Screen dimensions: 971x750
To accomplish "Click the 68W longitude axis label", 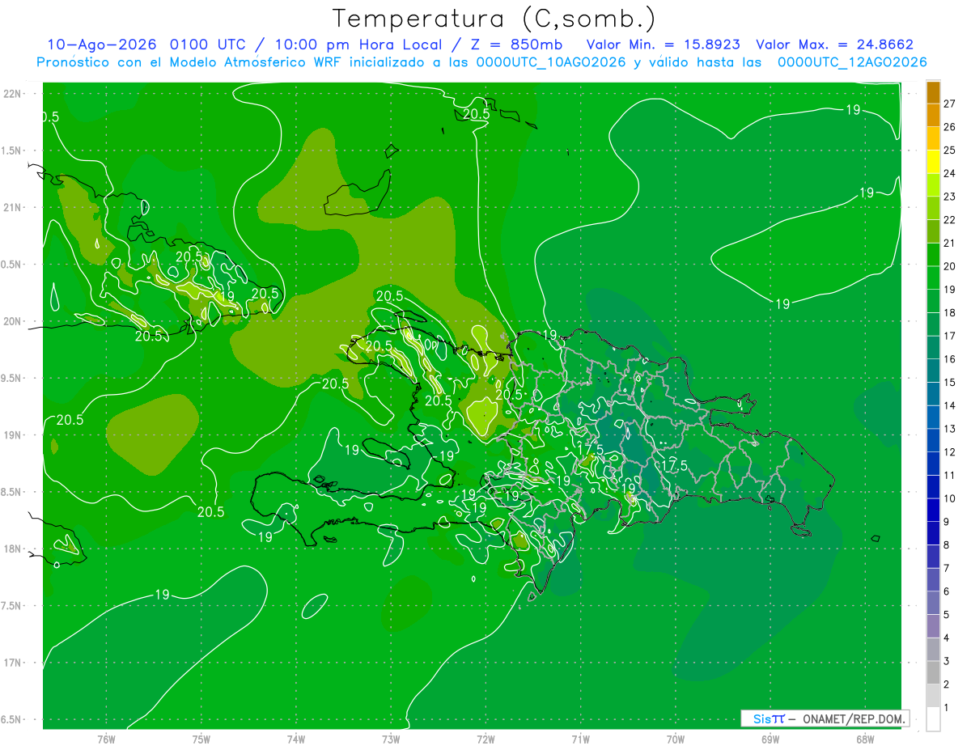I will [x=864, y=739].
